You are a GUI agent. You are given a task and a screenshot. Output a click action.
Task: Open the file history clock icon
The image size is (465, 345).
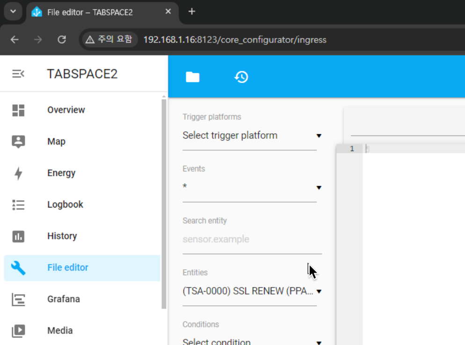point(241,77)
